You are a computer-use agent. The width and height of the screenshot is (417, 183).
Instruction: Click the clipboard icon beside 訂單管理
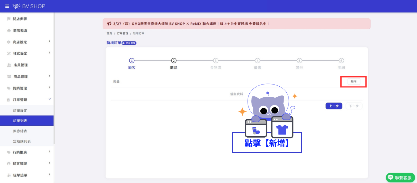9,100
